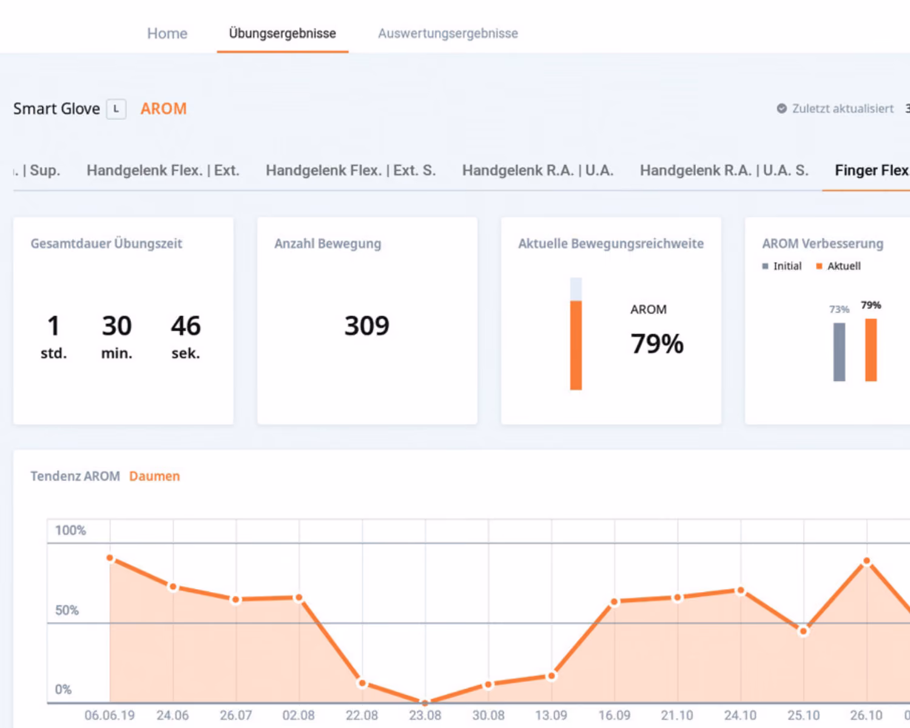Select chart data point for 24.06

point(173,587)
